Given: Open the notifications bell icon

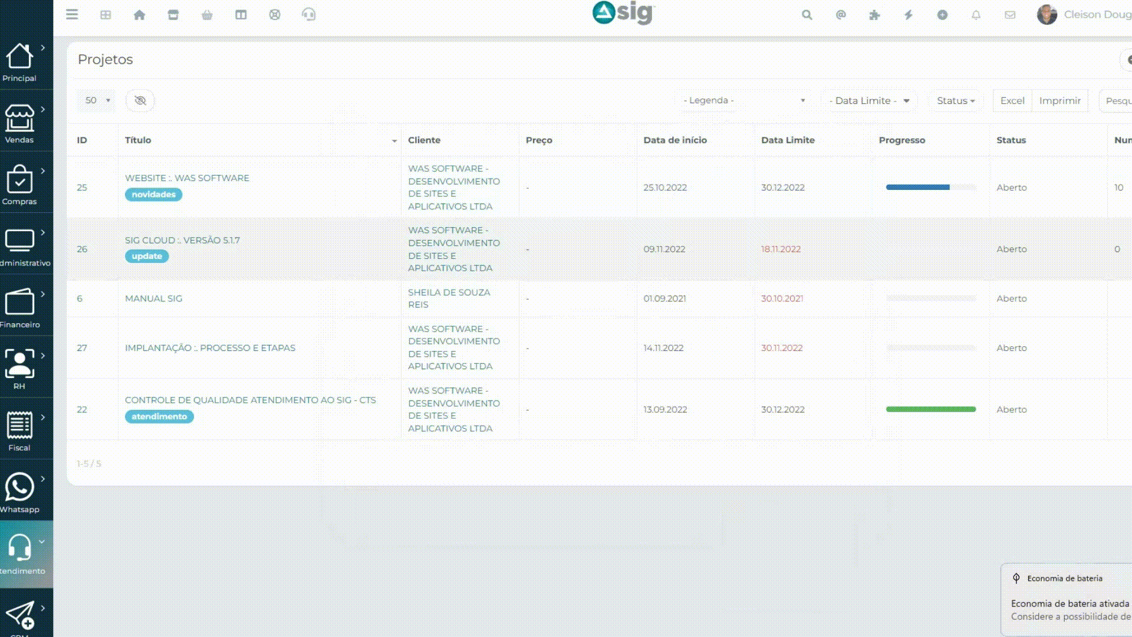Looking at the screenshot, I should [x=976, y=15].
